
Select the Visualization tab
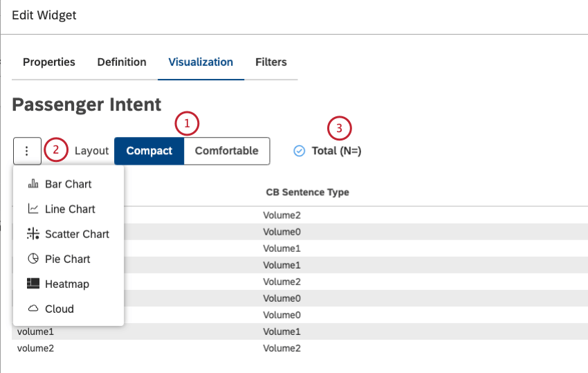[x=201, y=62]
